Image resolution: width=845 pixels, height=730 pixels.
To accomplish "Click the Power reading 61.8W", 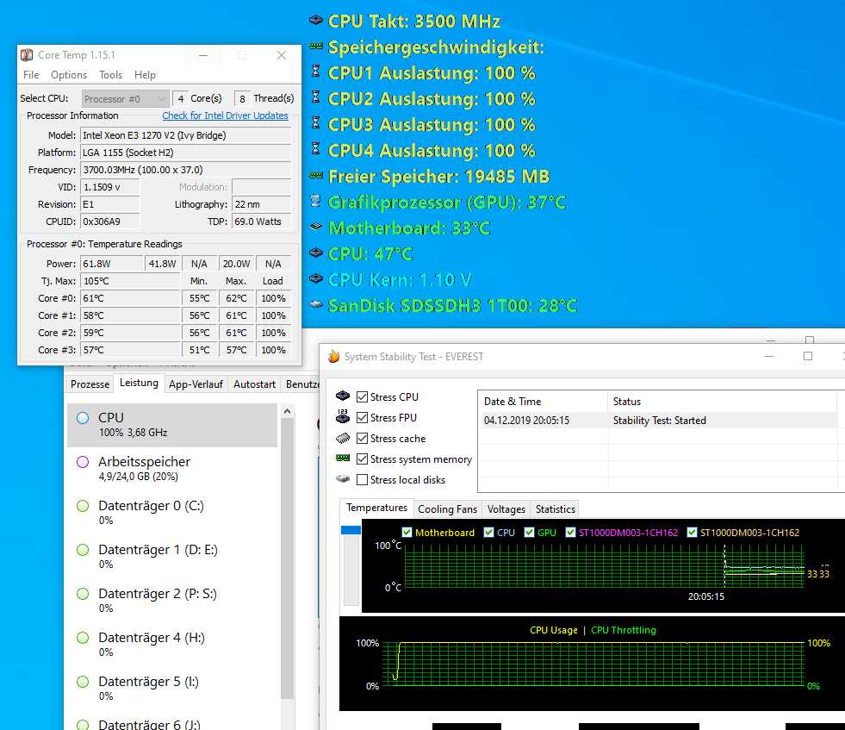I will pyautogui.click(x=112, y=264).
